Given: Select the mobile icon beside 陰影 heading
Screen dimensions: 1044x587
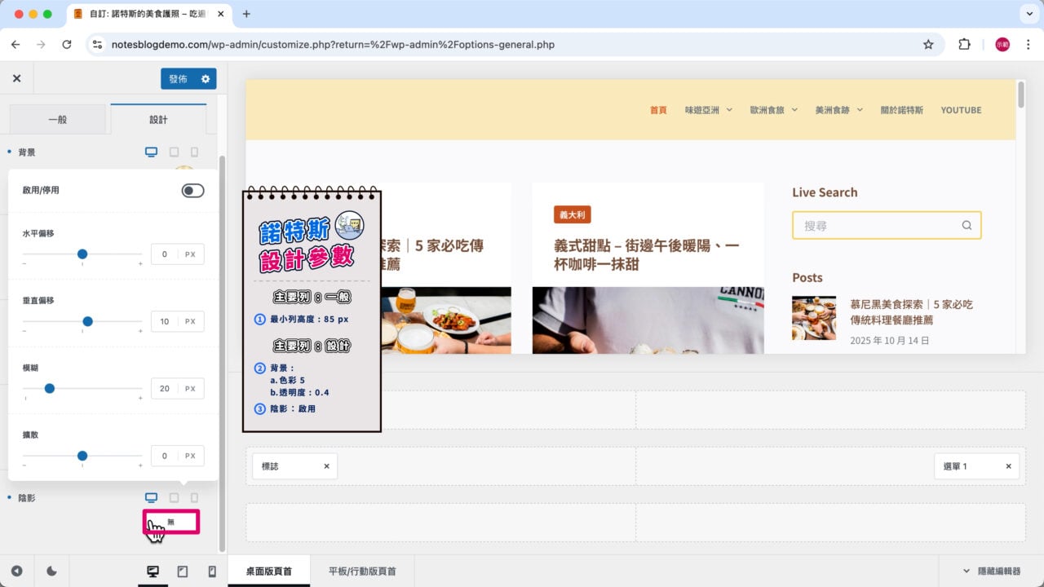Looking at the screenshot, I should 194,497.
